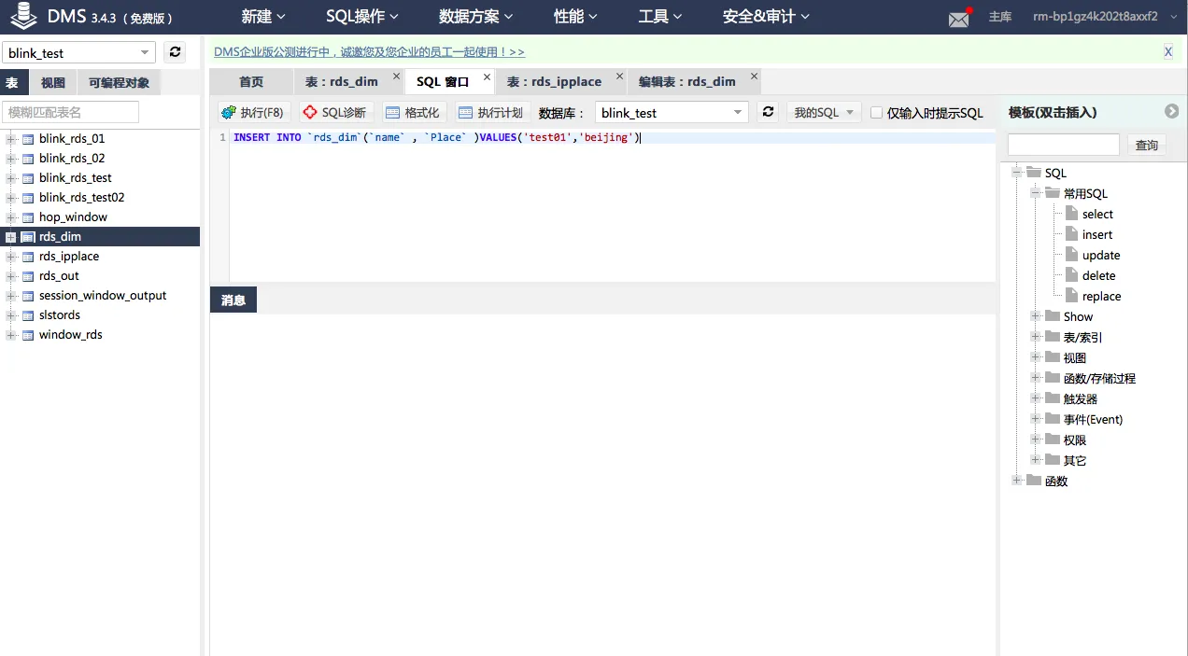1188x656 pixels.
Task: Open the 我的SQL dropdown
Action: 823,112
